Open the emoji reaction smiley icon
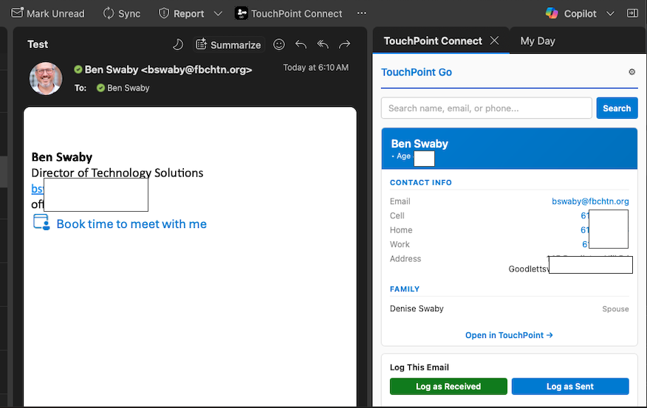The width and height of the screenshot is (647, 408). click(279, 44)
